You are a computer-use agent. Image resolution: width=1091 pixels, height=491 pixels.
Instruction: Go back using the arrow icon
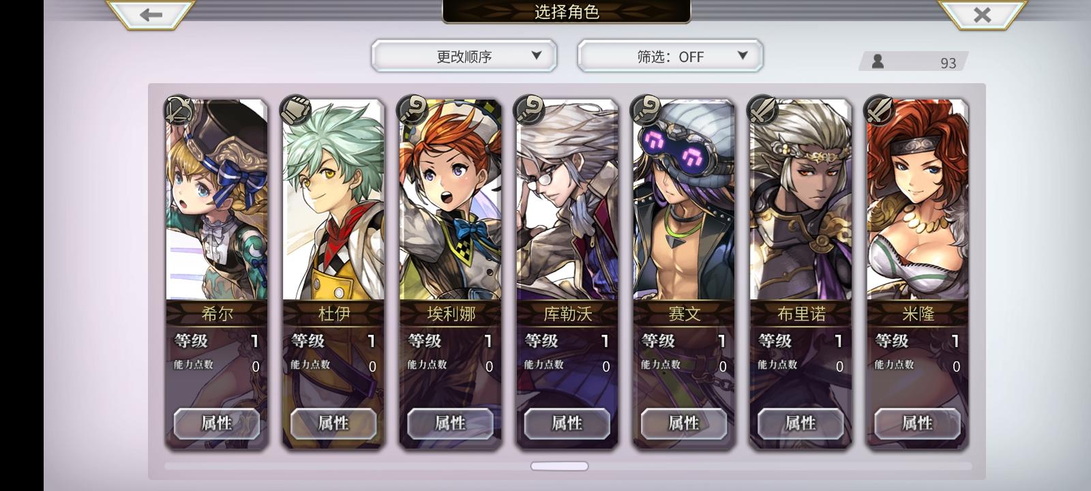coord(151,14)
